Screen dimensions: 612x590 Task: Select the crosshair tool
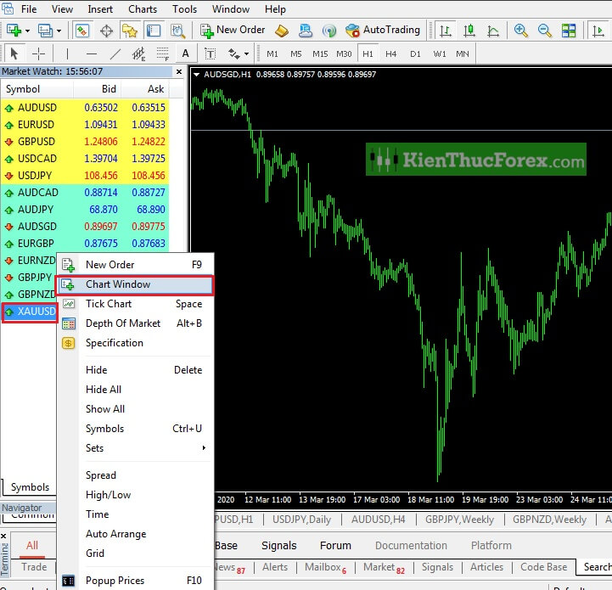pos(38,53)
